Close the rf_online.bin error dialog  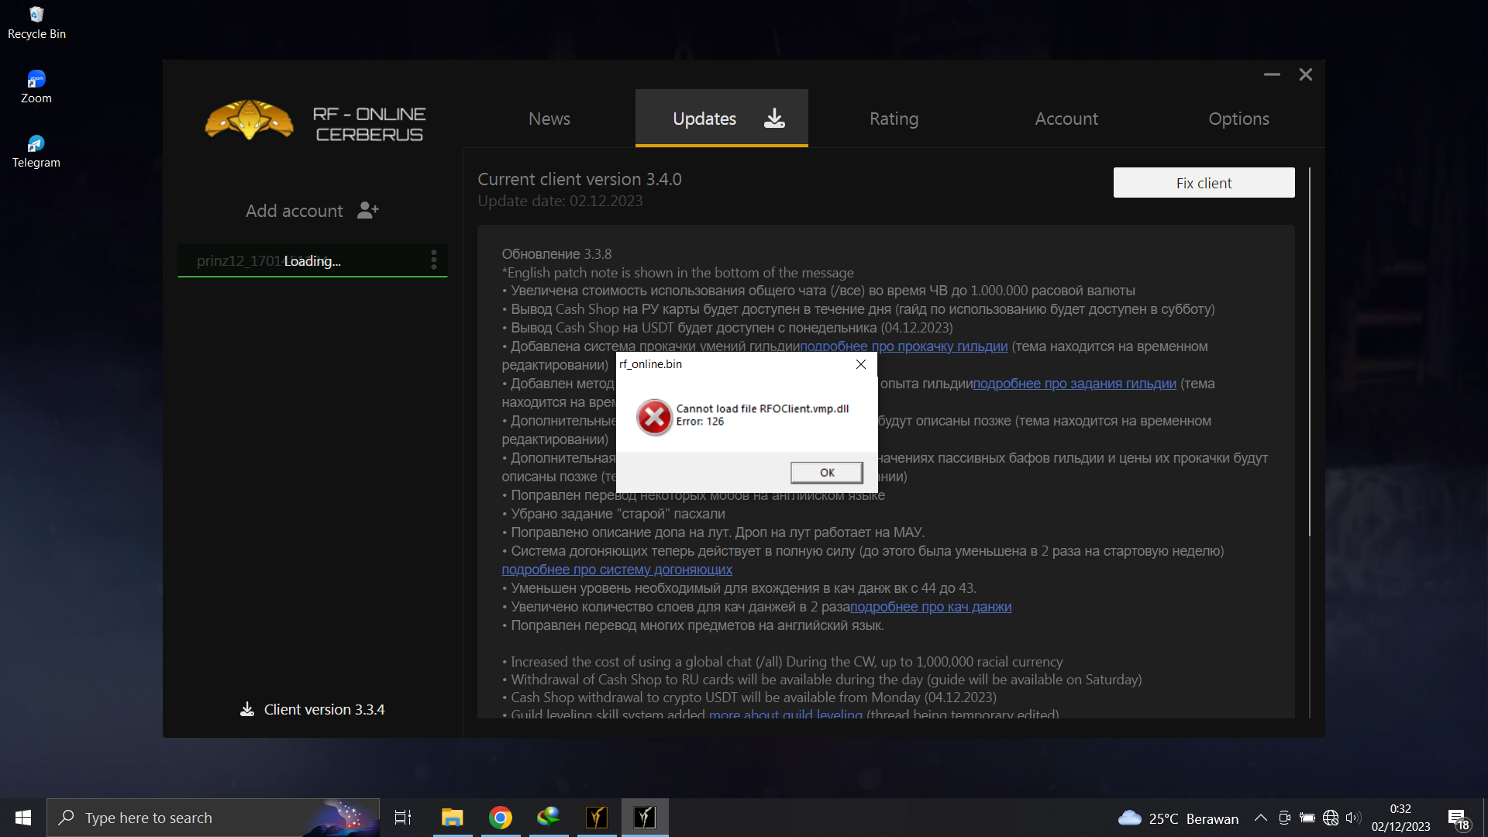pos(860,364)
